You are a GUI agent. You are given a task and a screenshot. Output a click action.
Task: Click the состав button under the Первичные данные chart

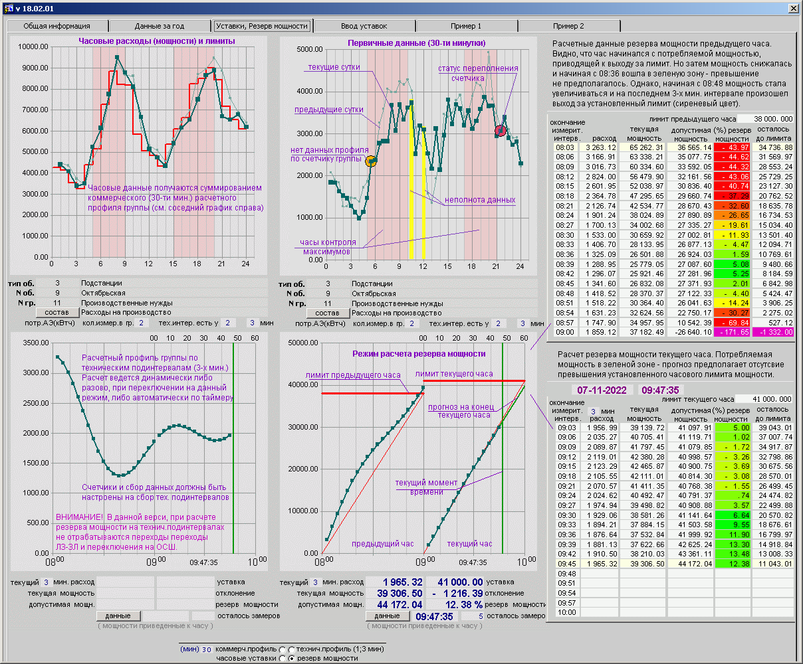click(x=327, y=312)
